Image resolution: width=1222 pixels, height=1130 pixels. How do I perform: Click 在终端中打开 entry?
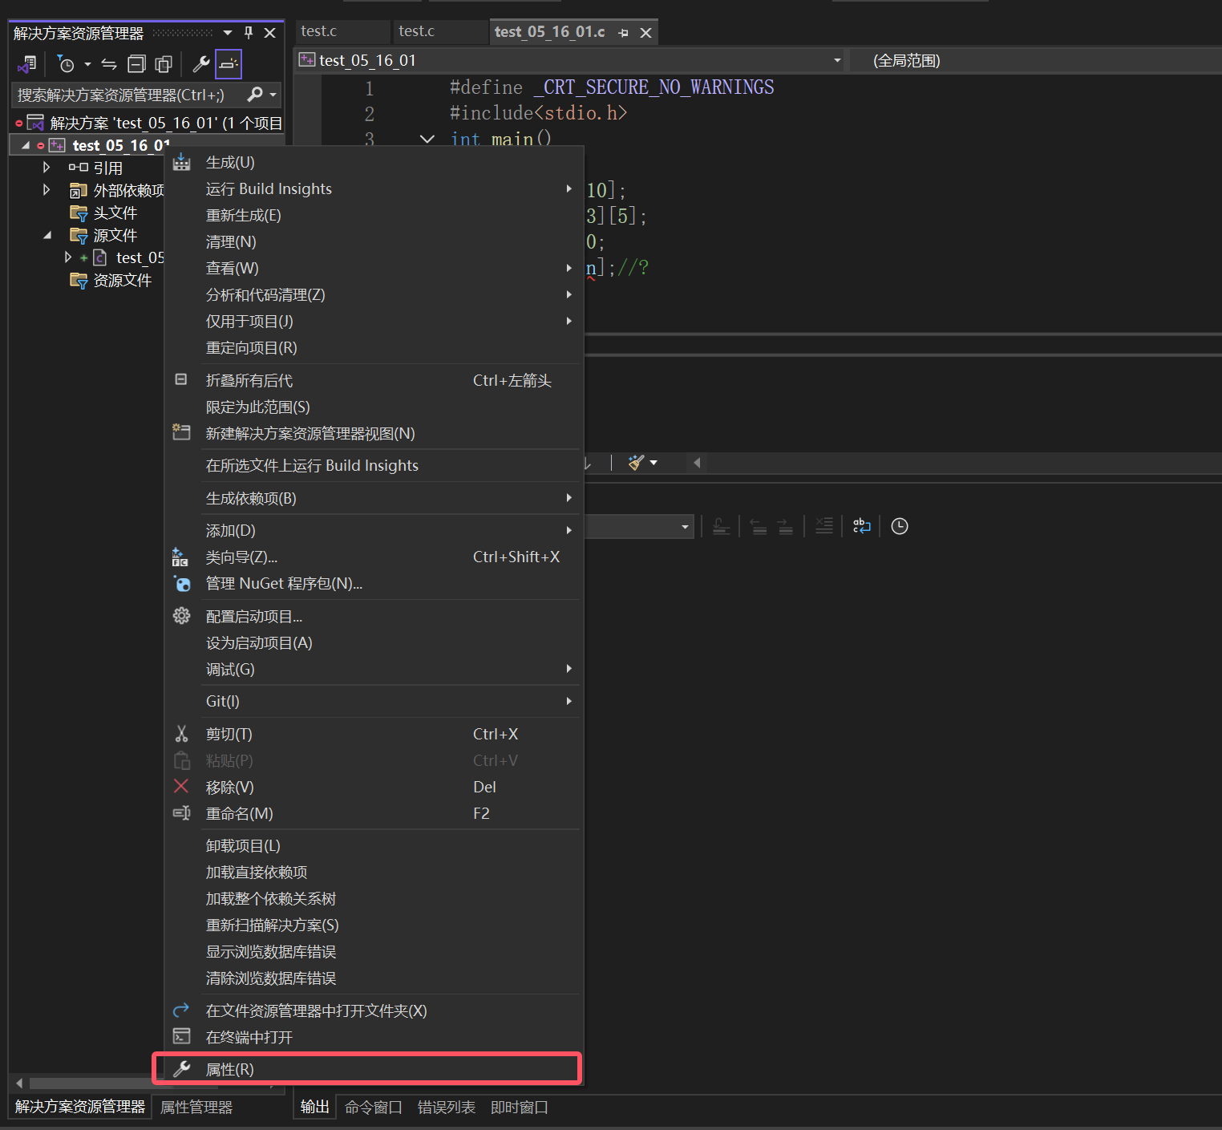pyautogui.click(x=374, y=1038)
